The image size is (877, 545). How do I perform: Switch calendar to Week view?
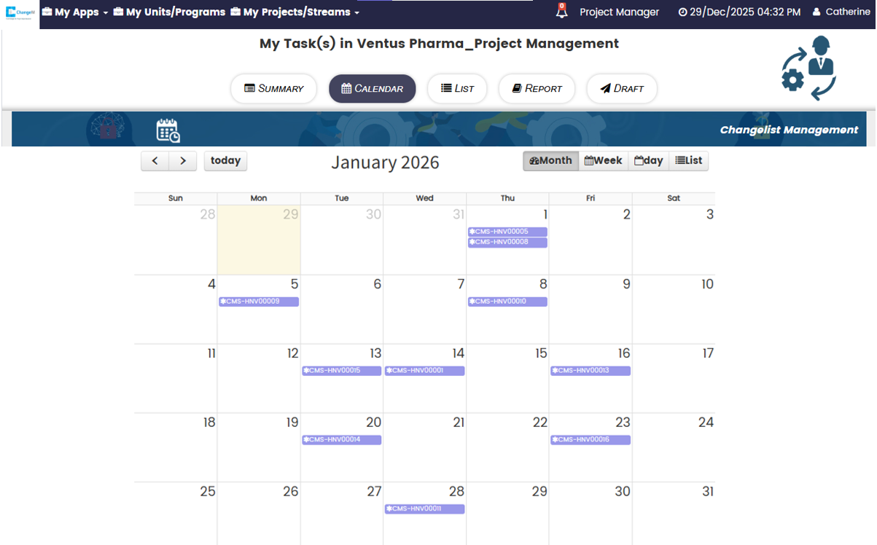603,161
